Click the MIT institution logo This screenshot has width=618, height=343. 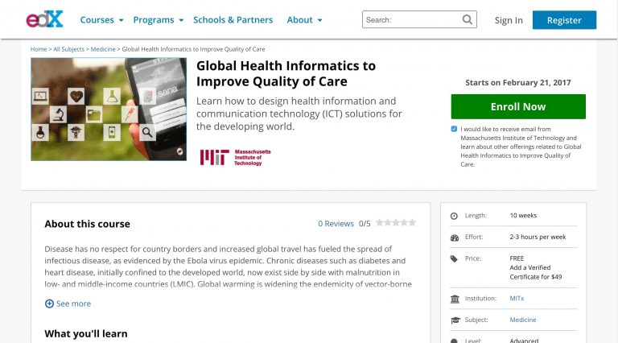coord(236,156)
